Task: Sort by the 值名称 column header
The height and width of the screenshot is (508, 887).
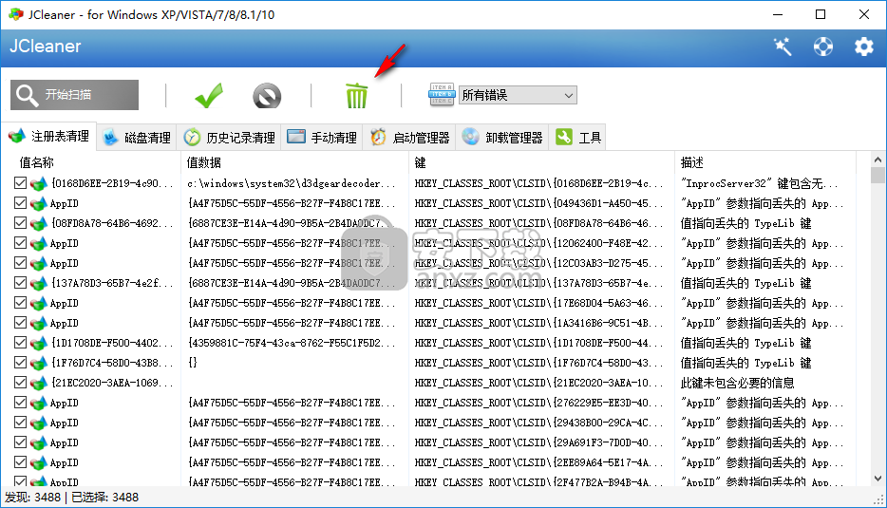Action: (37, 163)
